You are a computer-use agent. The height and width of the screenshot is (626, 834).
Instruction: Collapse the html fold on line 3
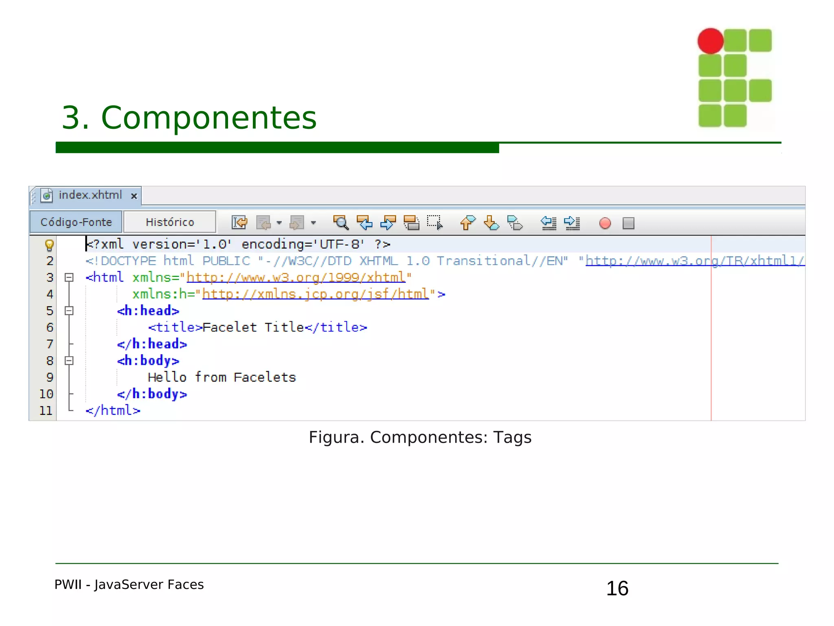(69, 278)
